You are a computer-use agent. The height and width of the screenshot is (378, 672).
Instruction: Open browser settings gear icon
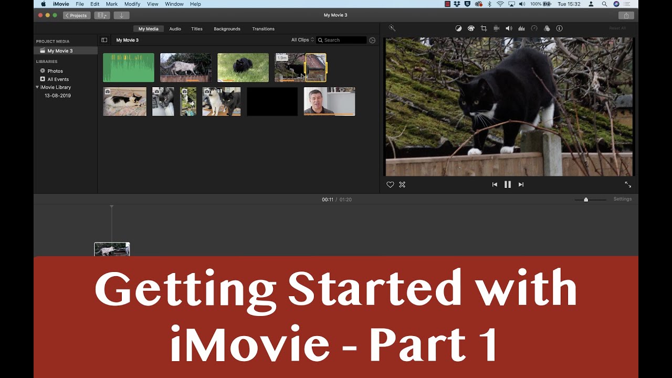(372, 40)
